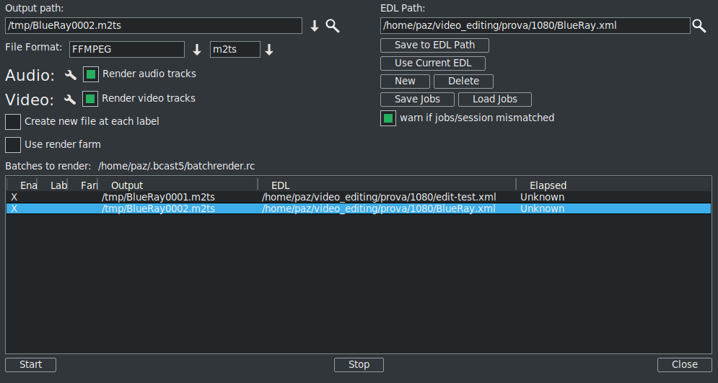Open FFMPEG file format dropdown arrow

pos(197,50)
